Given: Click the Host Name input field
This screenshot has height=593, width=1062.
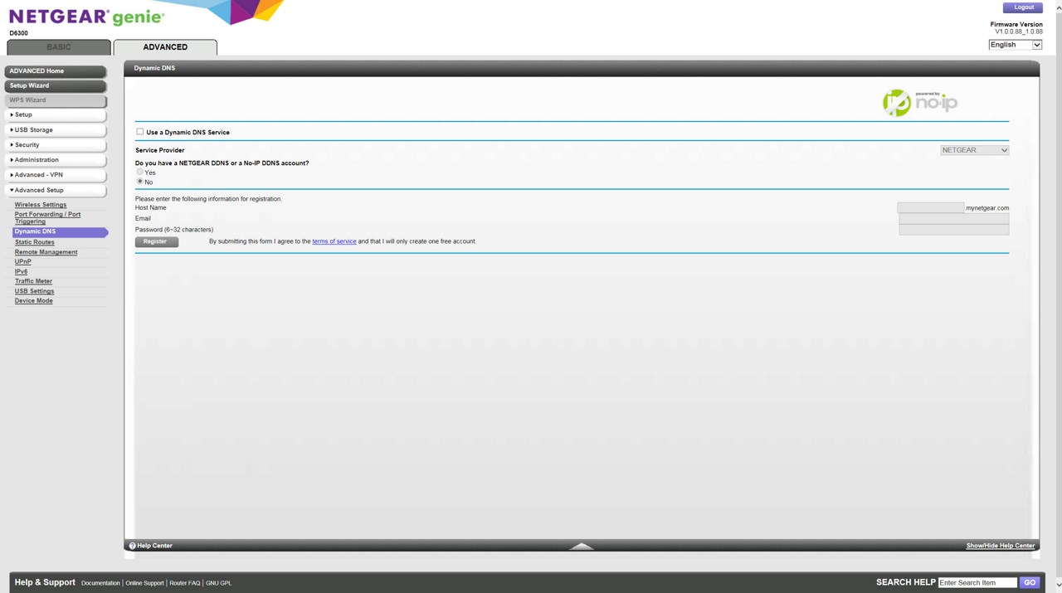Looking at the screenshot, I should (930, 208).
